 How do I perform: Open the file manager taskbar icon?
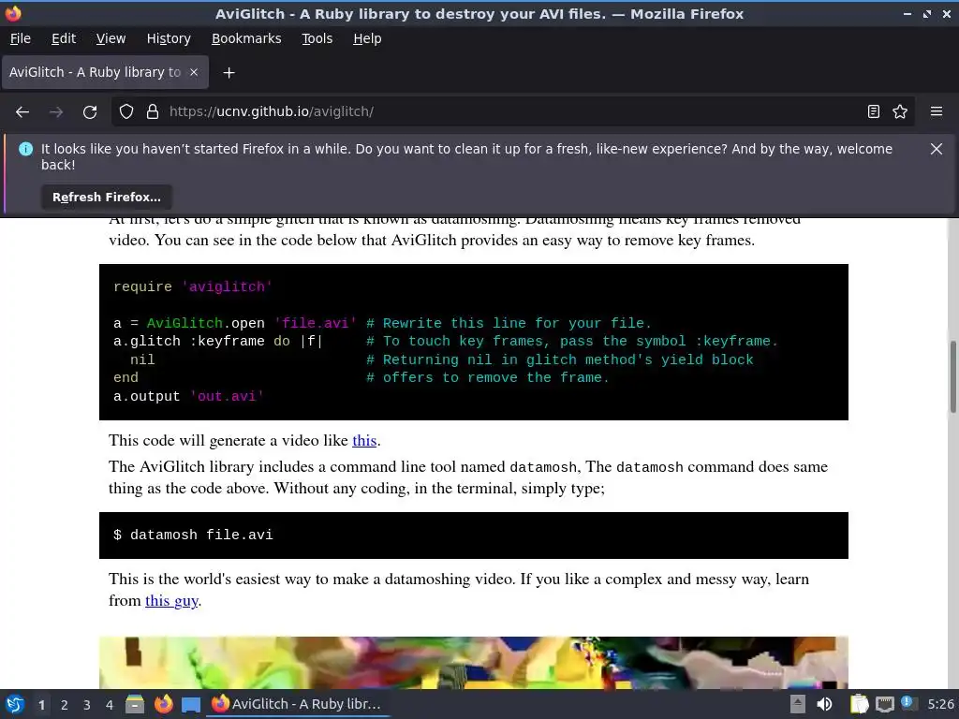[135, 704]
